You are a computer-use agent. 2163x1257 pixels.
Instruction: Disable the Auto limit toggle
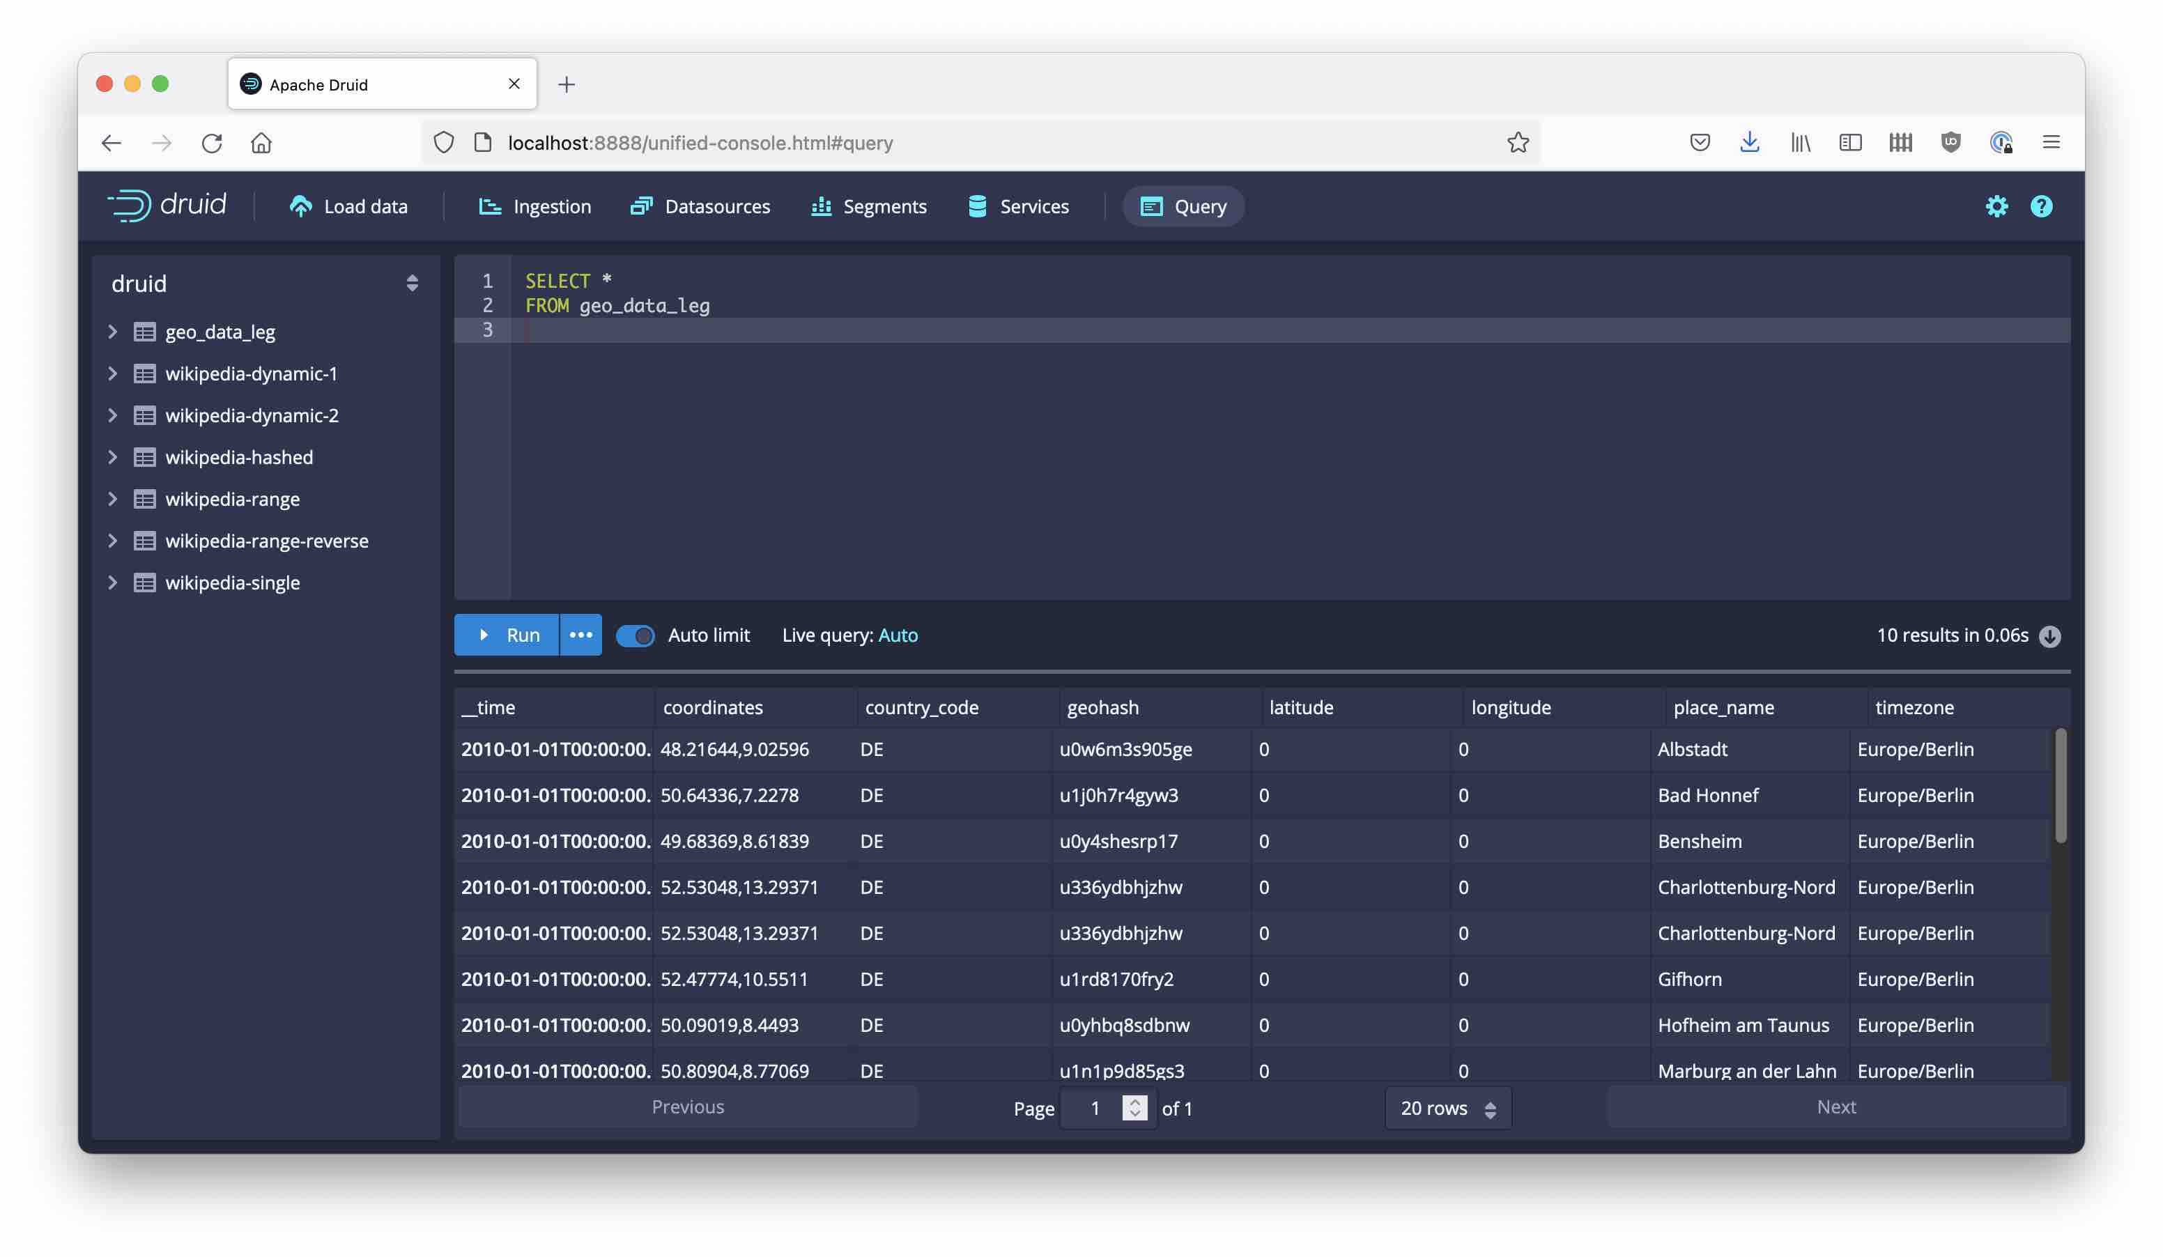pos(635,635)
